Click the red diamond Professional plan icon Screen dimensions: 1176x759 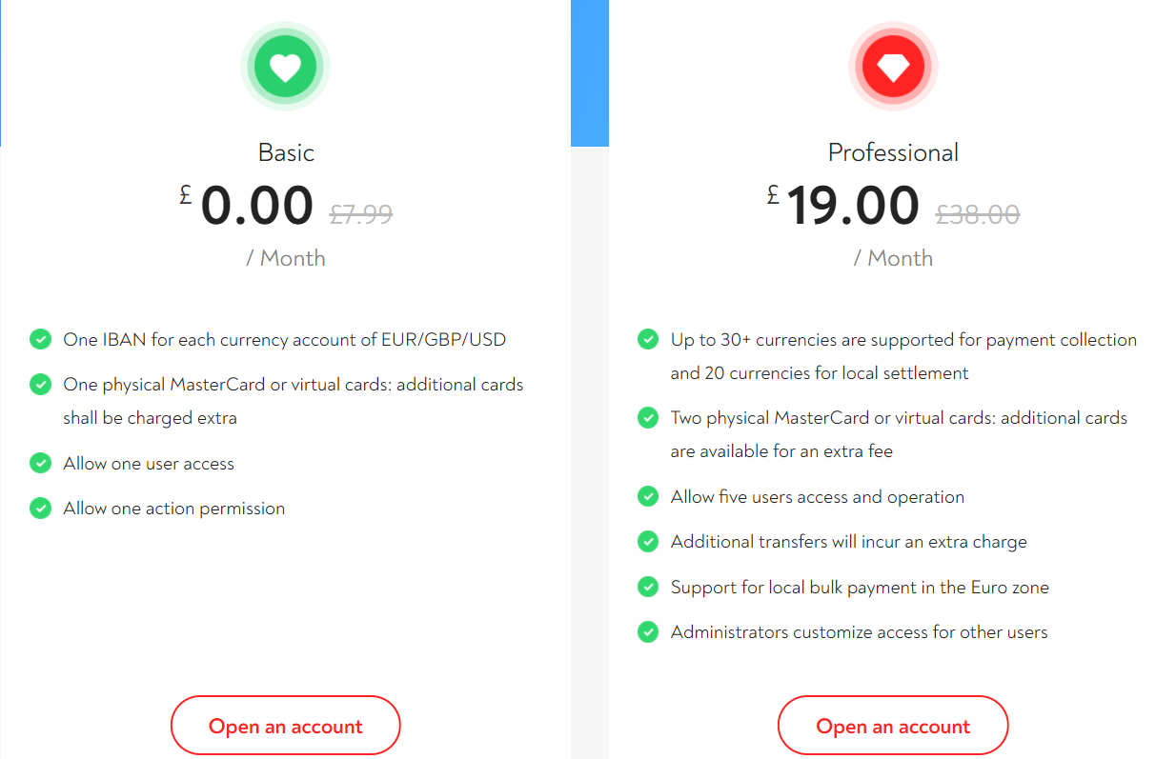(893, 67)
